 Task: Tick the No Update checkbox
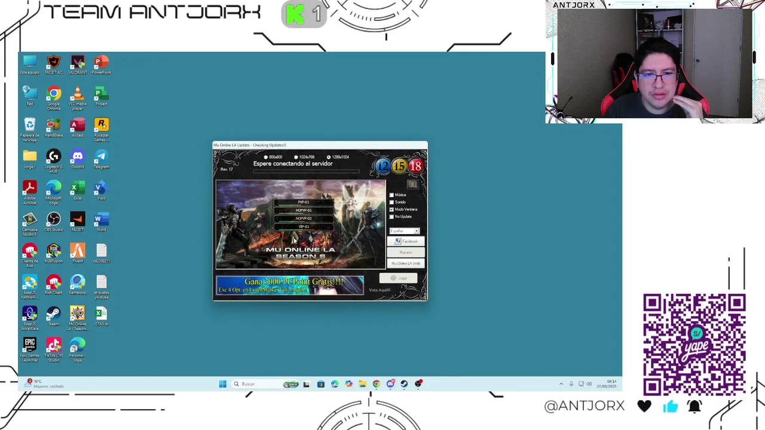pos(391,217)
